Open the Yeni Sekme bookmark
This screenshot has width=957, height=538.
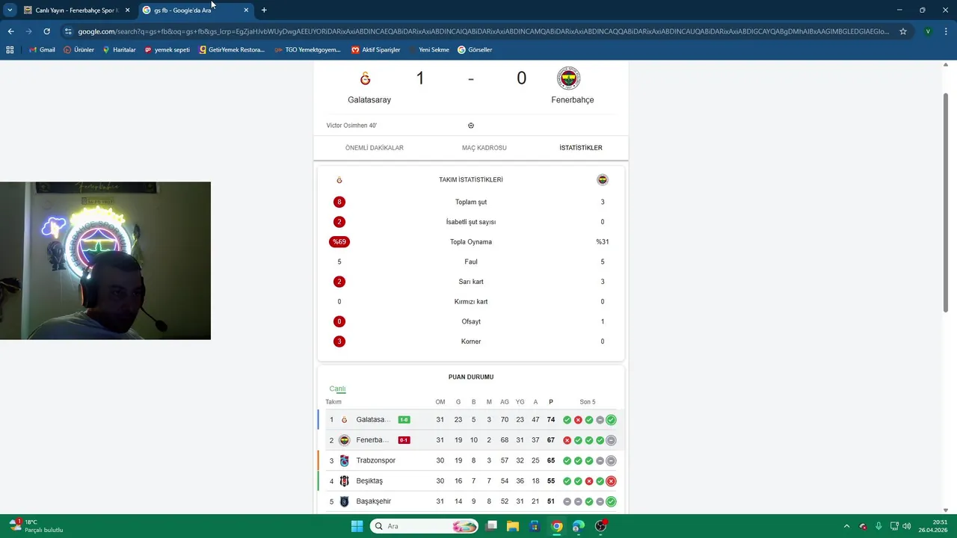pos(428,50)
